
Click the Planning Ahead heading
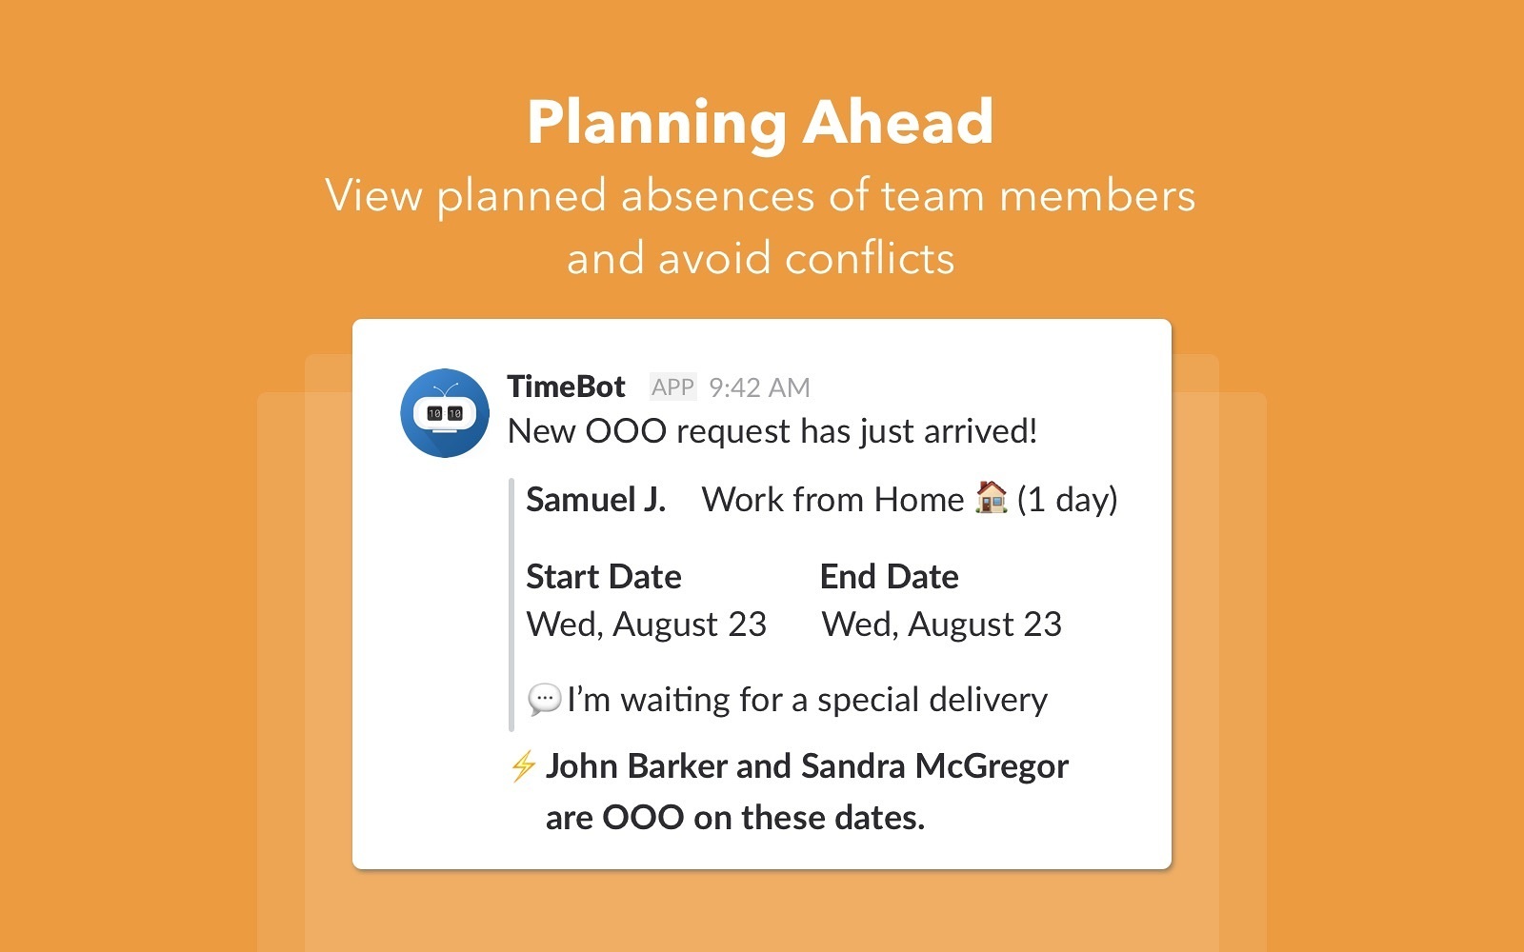click(760, 122)
